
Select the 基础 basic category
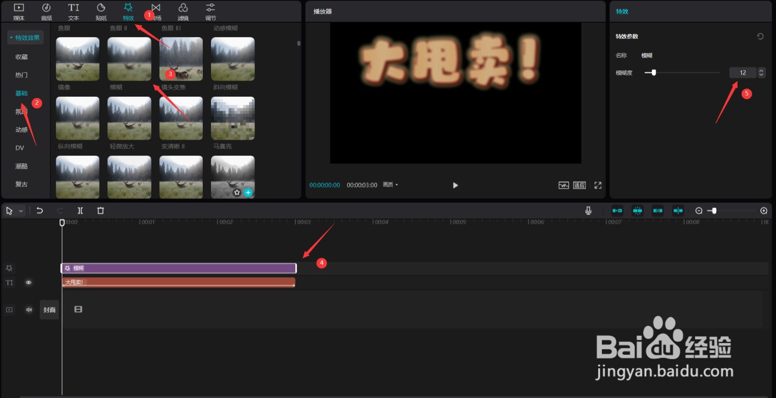click(21, 93)
